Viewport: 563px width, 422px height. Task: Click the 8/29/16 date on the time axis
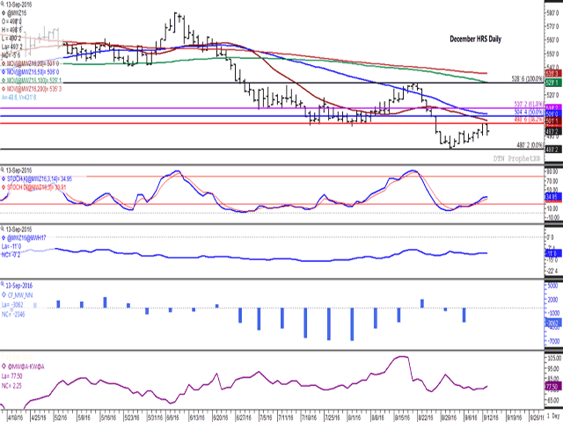tap(449, 418)
